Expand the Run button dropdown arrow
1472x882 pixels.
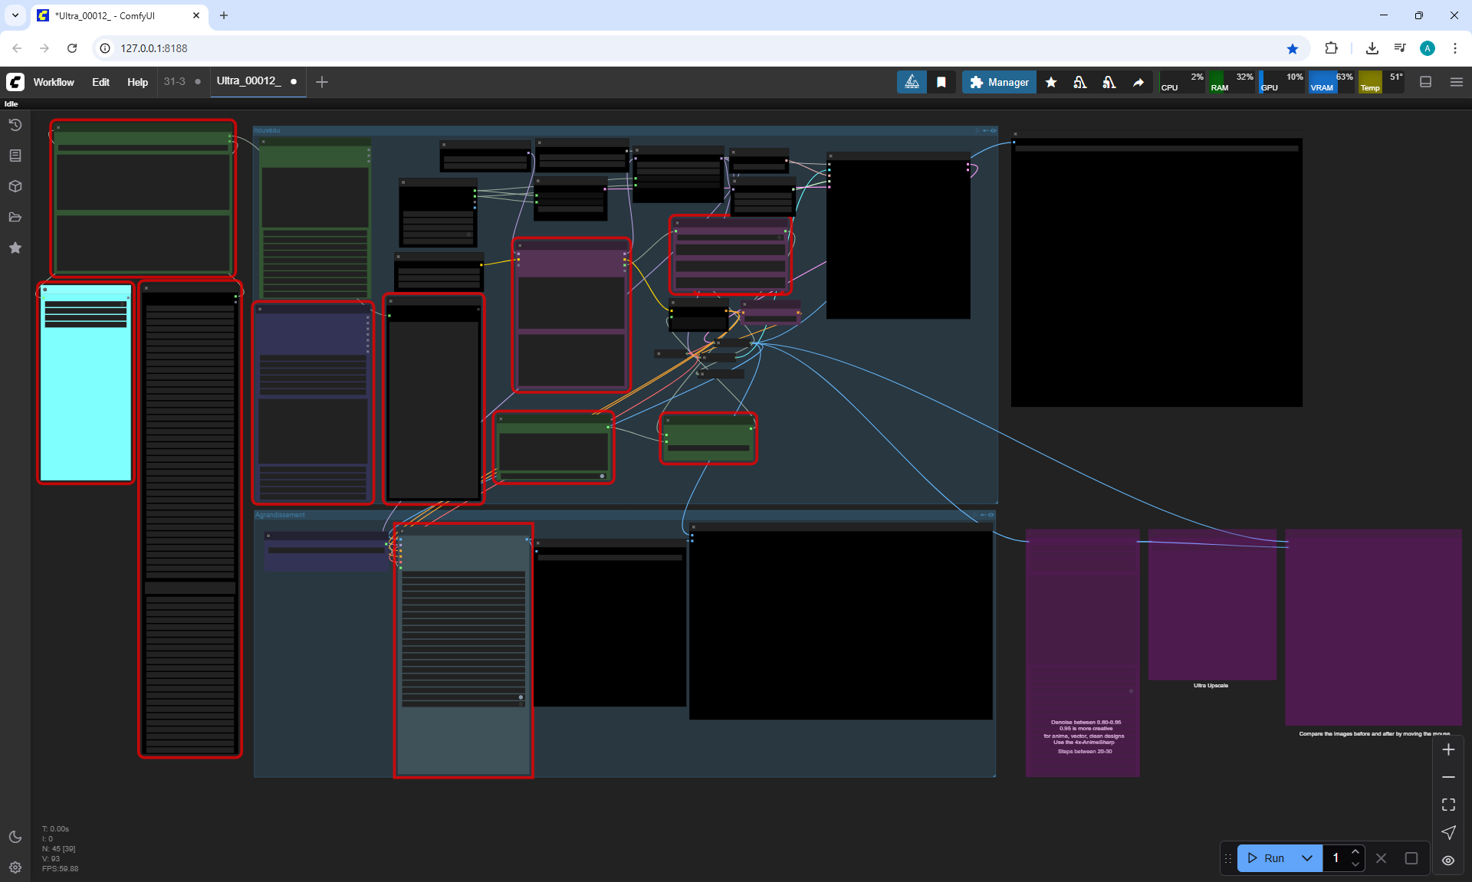(1307, 858)
